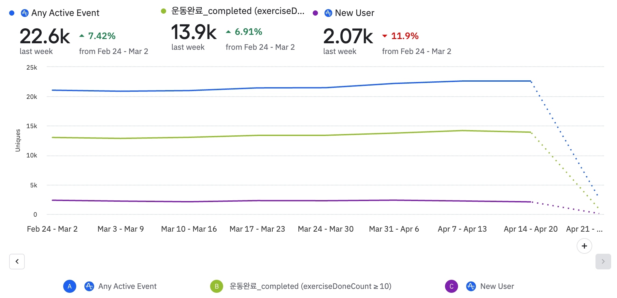Click the right chevron navigation arrow
This screenshot has height=298, width=617.
coord(603,261)
